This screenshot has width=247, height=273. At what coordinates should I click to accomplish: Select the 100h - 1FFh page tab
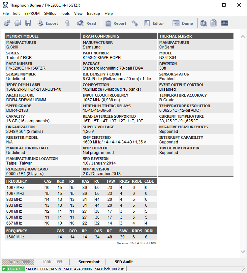click(x=53, y=262)
